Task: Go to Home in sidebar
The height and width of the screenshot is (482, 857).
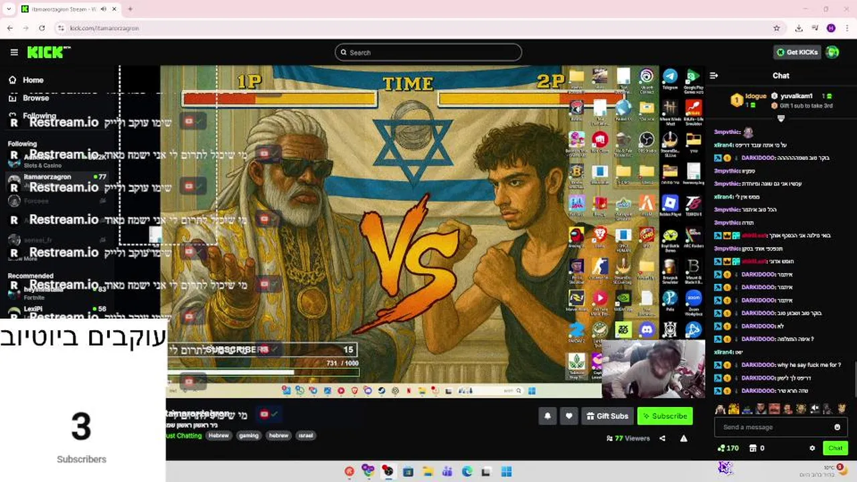Action: click(x=27, y=80)
